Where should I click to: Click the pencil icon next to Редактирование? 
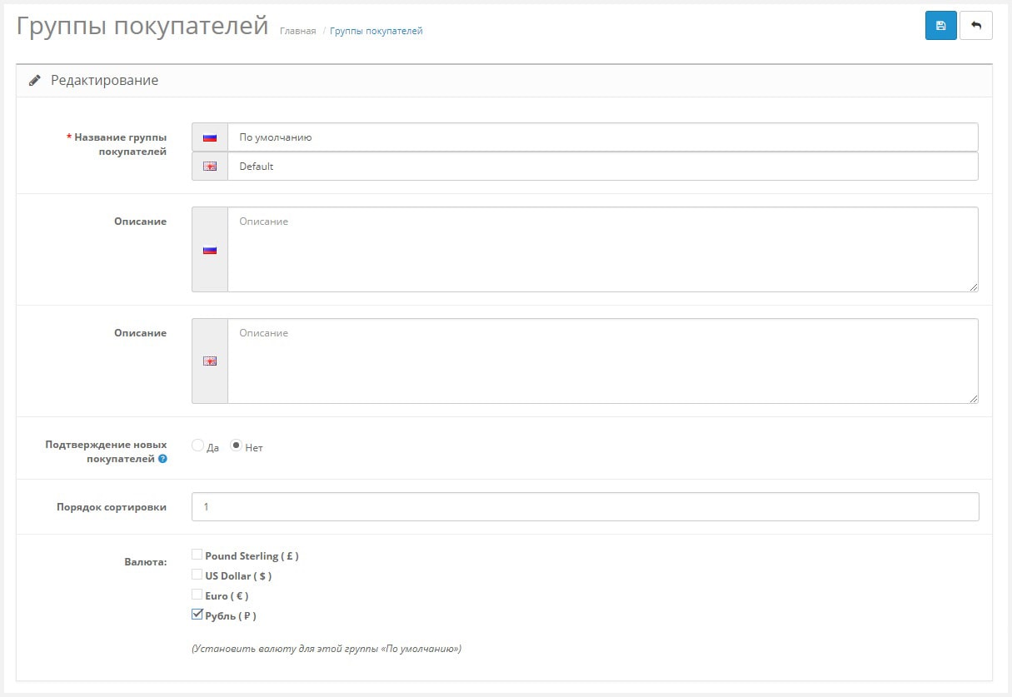point(35,81)
